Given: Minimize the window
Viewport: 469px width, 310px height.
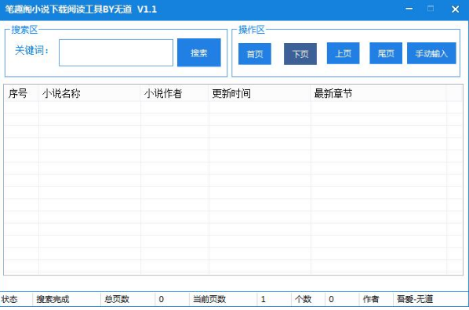Looking at the screenshot, I should (x=409, y=9).
